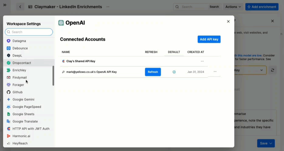Click the Workspace Settings search field

tap(29, 32)
